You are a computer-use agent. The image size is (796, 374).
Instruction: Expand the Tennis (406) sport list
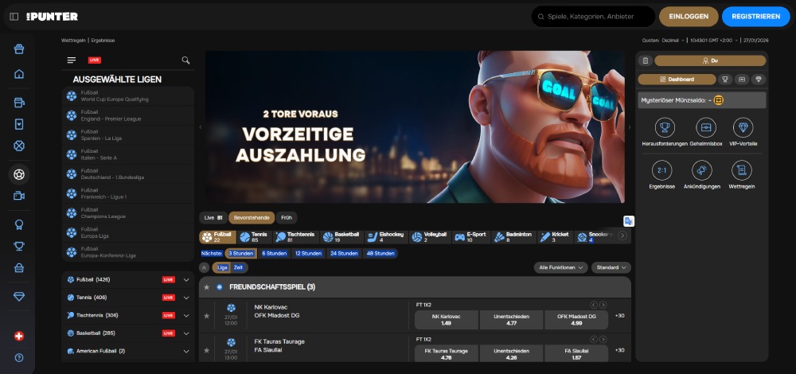pos(186,298)
